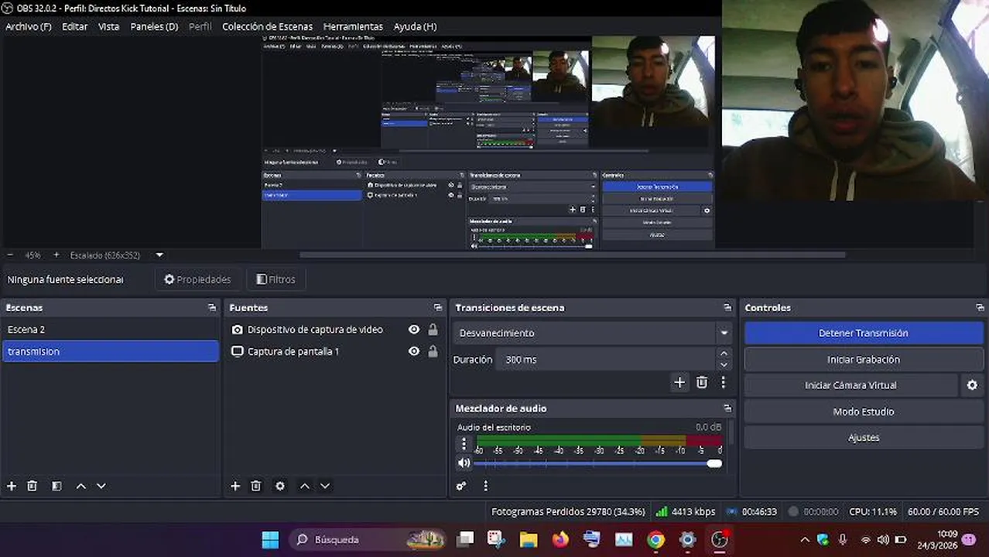The height and width of the screenshot is (557, 989).
Task: Open Windows Start menu
Action: 270,539
